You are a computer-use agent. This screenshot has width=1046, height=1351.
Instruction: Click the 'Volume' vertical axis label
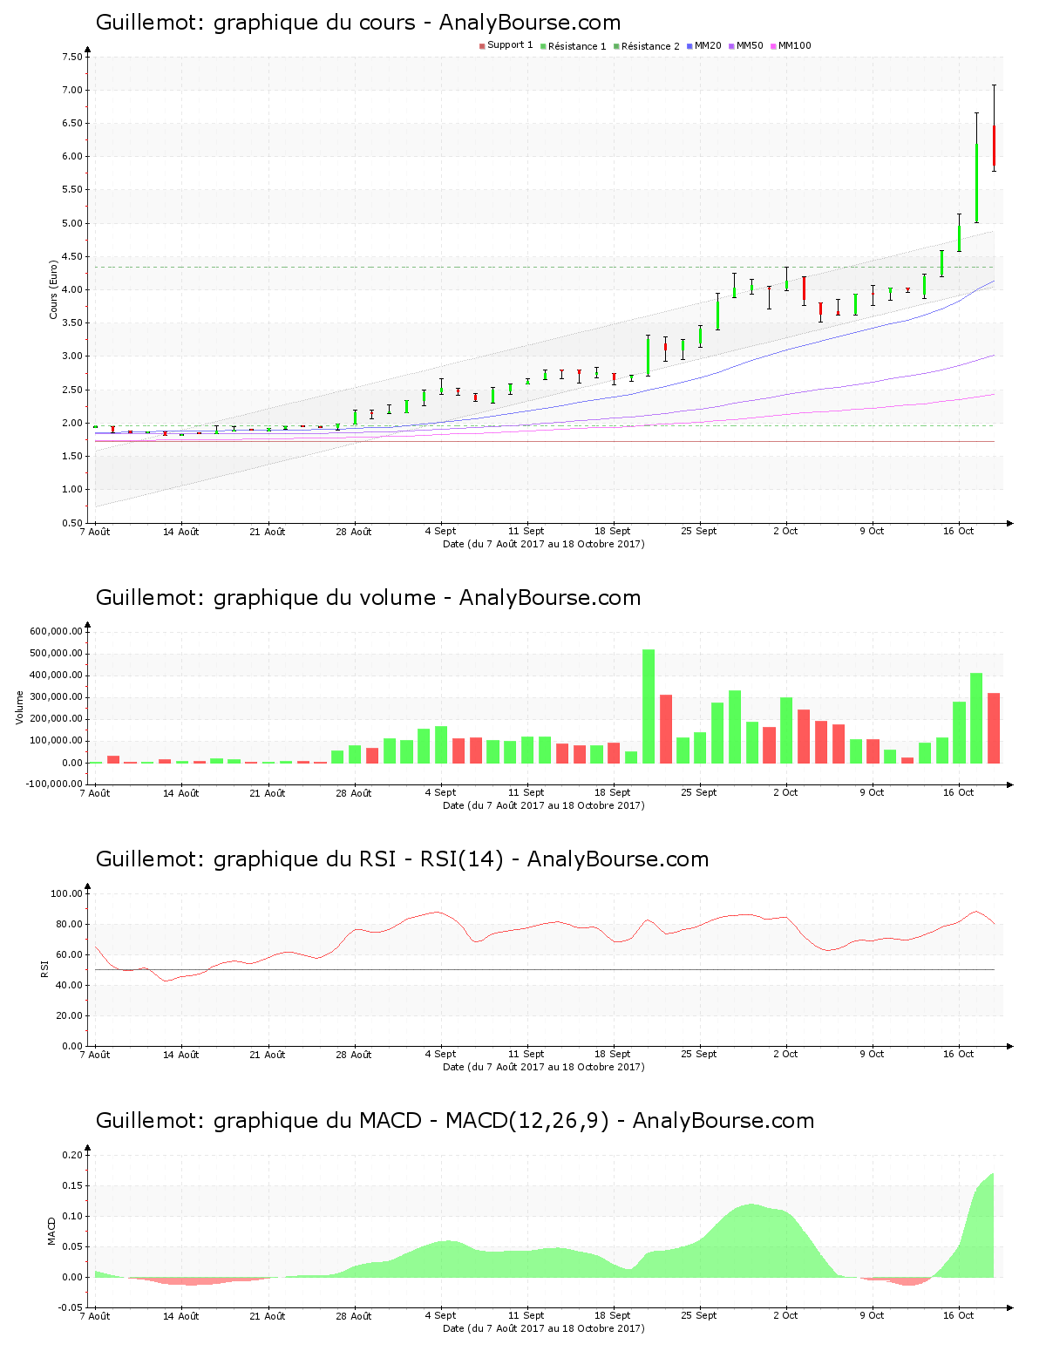pyautogui.click(x=19, y=708)
